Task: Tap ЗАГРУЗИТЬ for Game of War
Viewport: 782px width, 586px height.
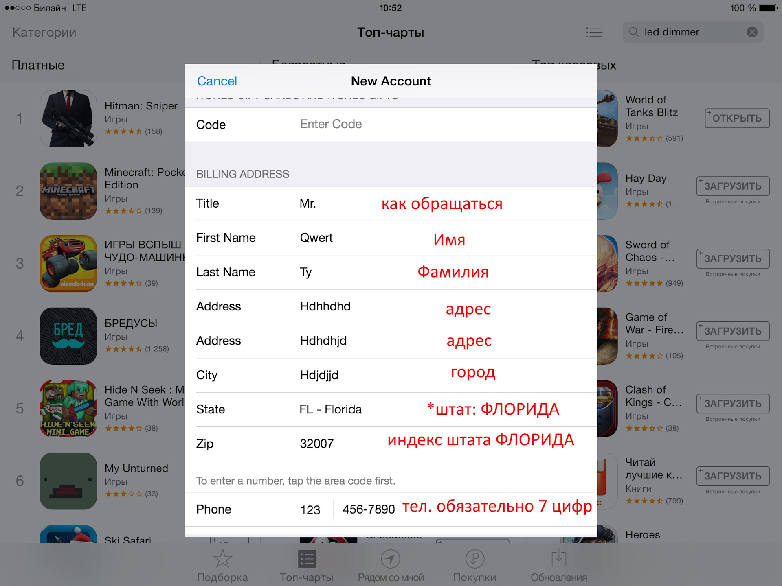Action: click(733, 331)
